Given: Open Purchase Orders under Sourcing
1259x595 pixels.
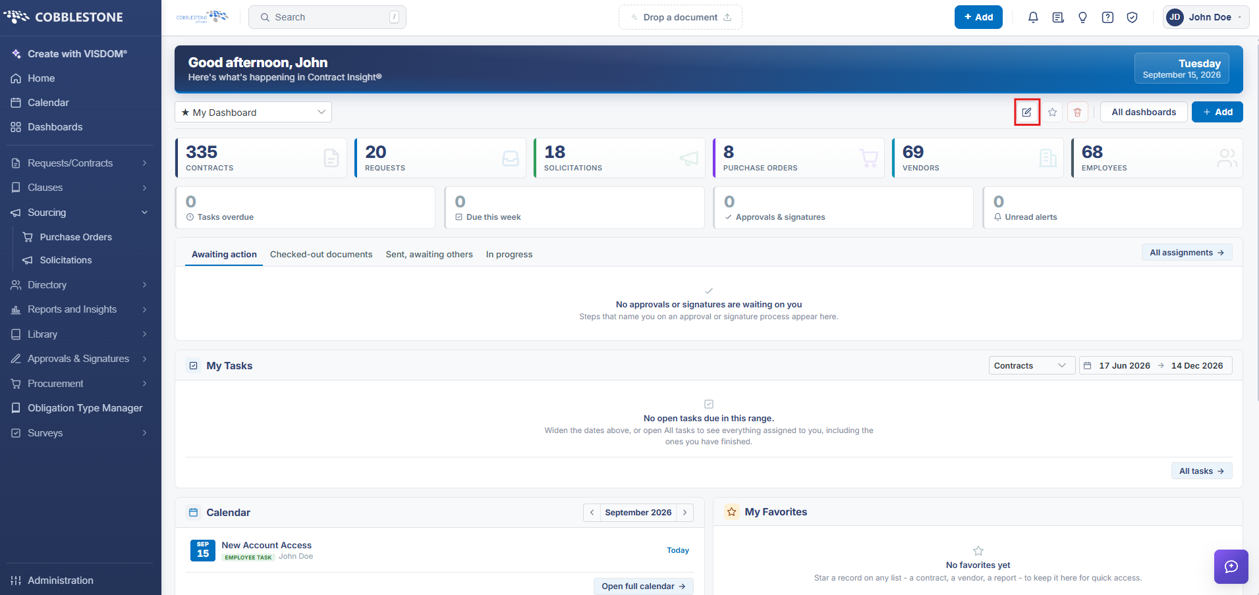Looking at the screenshot, I should [x=76, y=237].
